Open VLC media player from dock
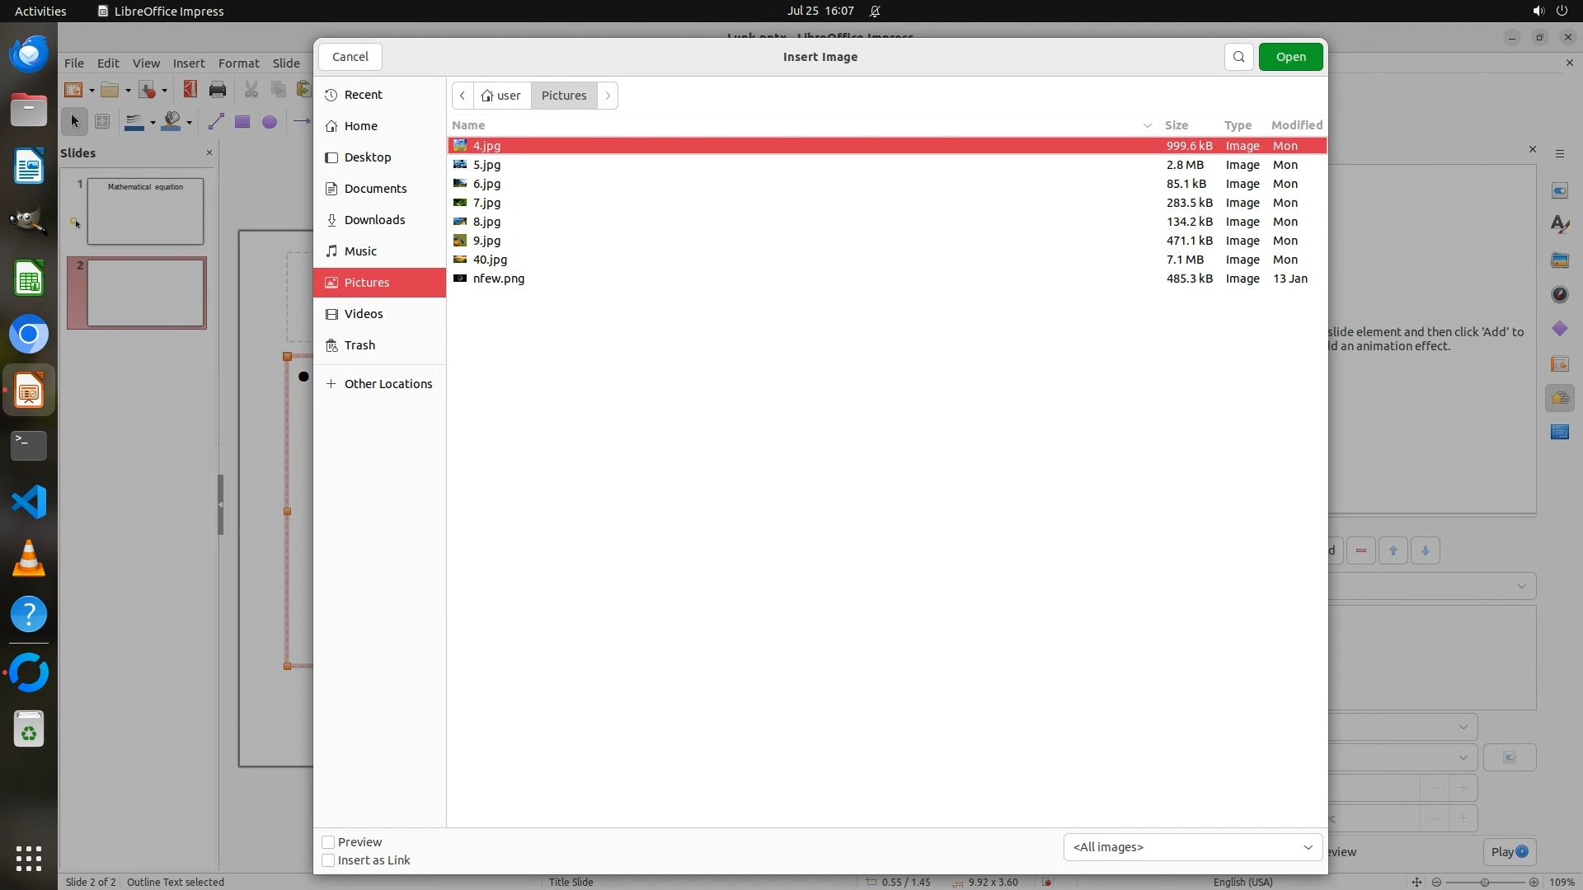The height and width of the screenshot is (890, 1583). coord(29,559)
